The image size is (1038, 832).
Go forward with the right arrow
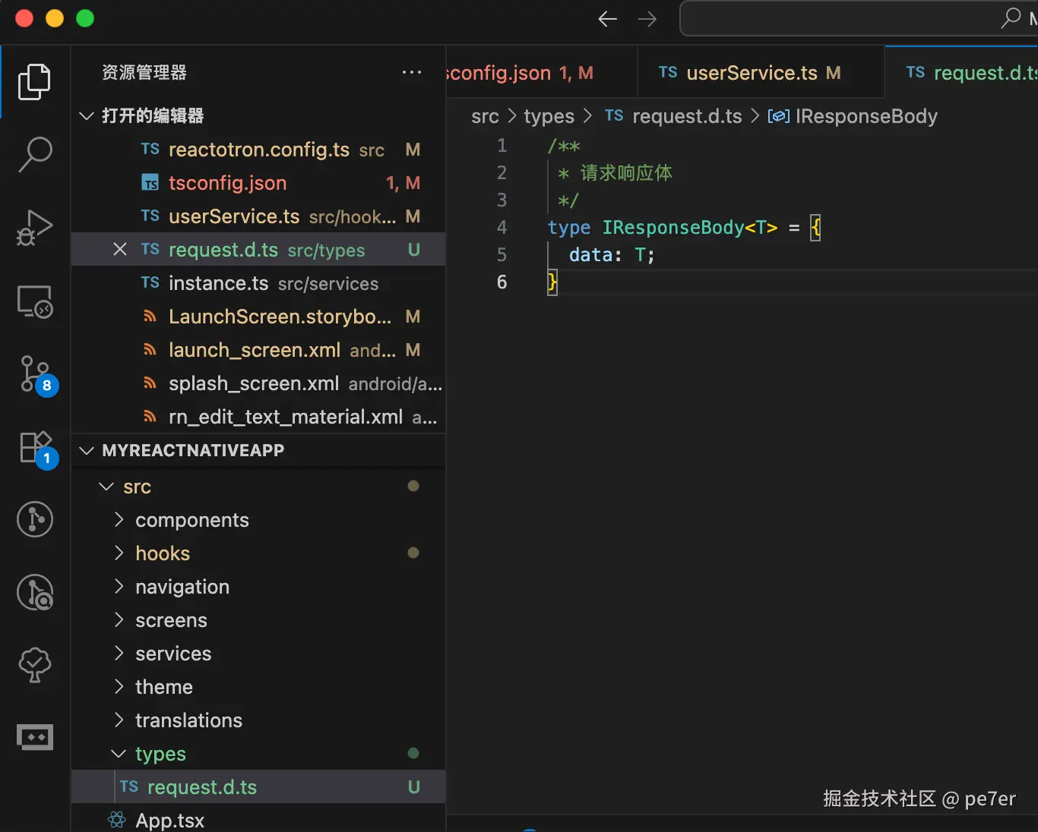coord(647,19)
